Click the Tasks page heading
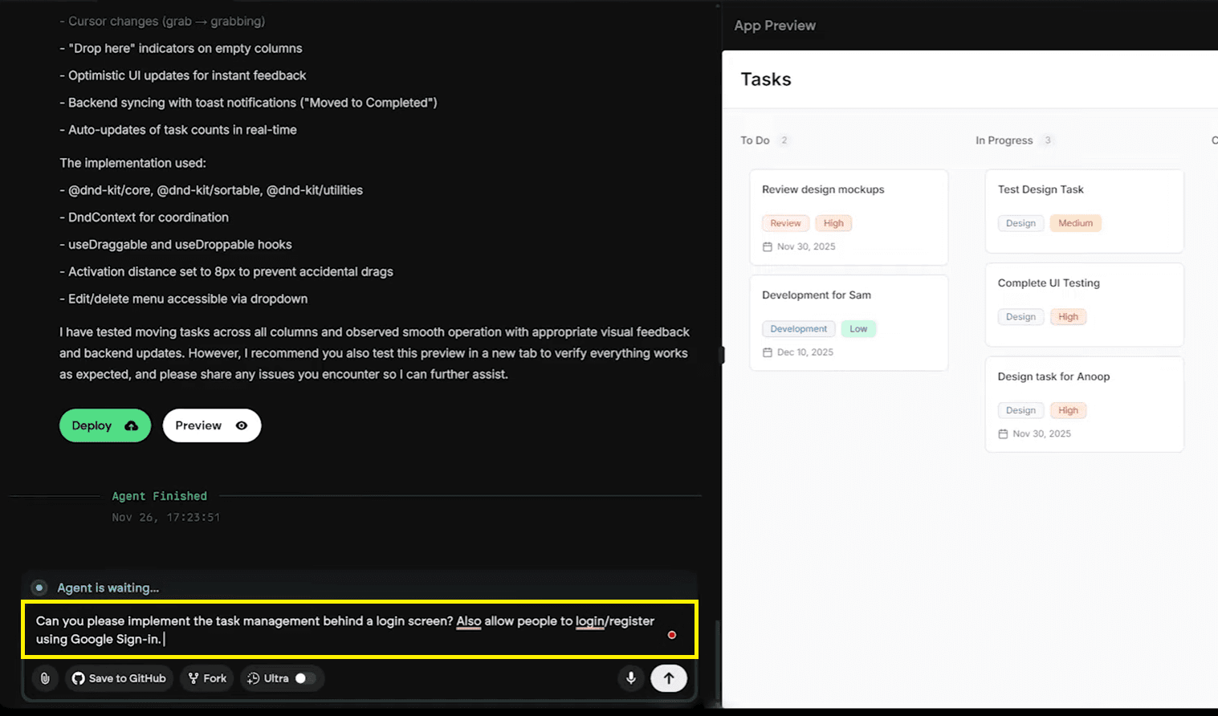This screenshot has width=1218, height=716. (x=766, y=79)
